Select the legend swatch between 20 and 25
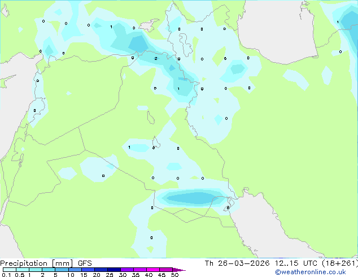 click(x=101, y=270)
